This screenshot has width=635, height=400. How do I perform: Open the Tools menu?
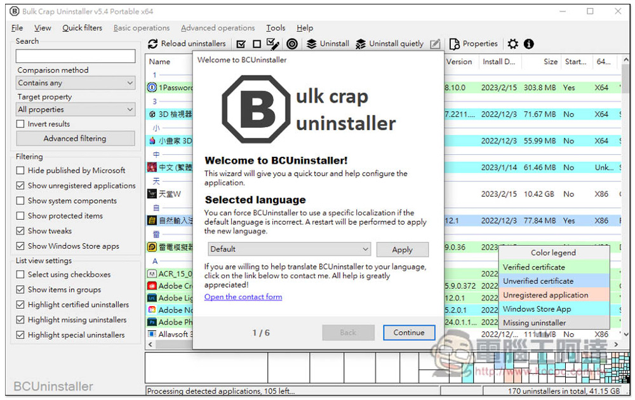[x=276, y=28]
